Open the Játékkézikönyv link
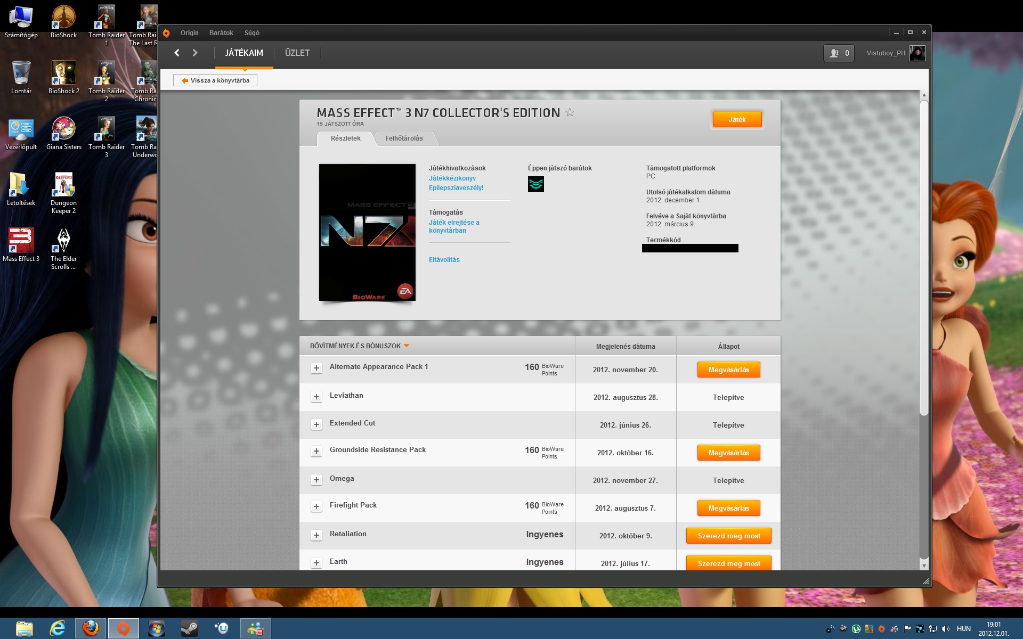 [x=452, y=178]
